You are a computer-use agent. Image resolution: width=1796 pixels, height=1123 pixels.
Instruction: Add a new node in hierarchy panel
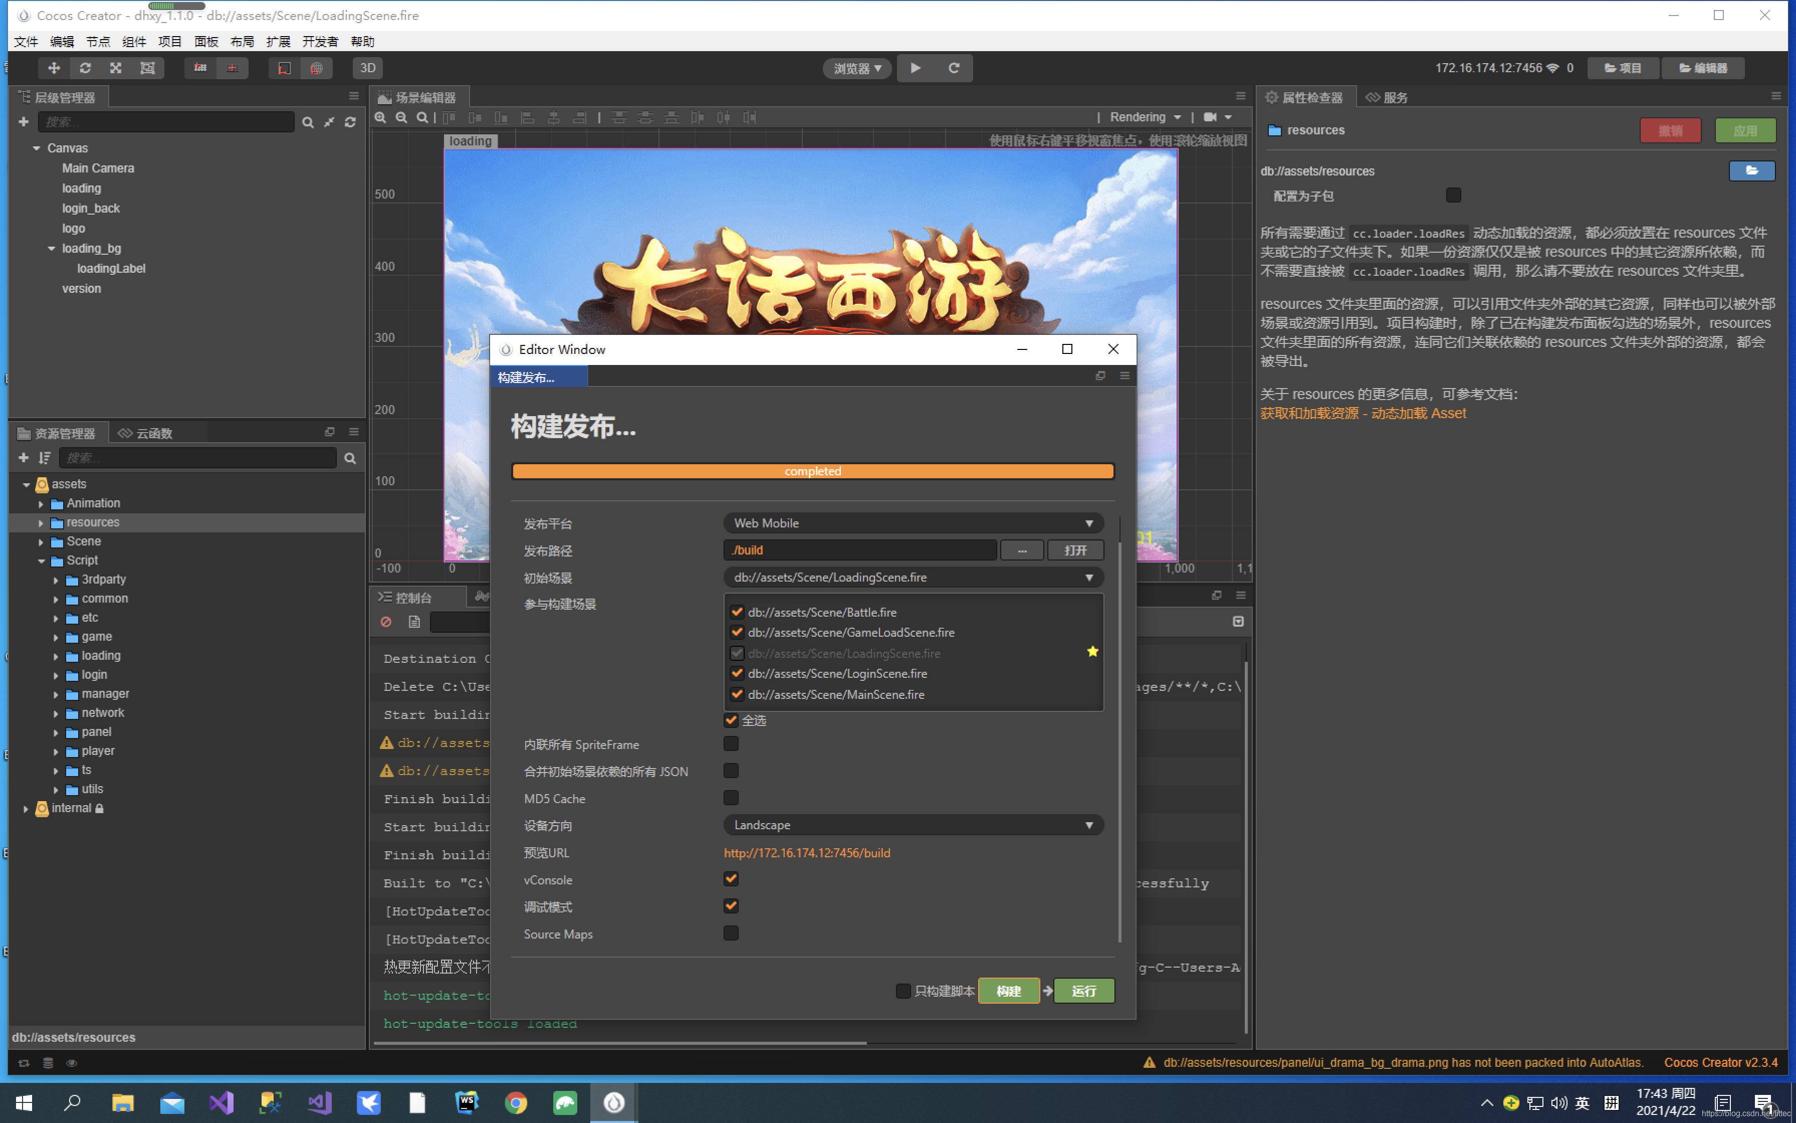point(24,122)
